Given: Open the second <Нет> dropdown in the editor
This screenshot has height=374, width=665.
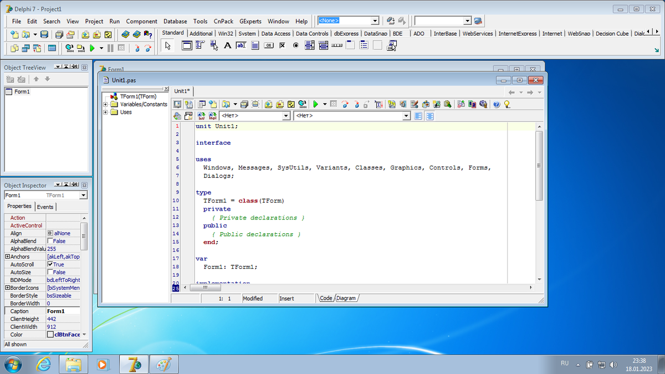Looking at the screenshot, I should (407, 116).
